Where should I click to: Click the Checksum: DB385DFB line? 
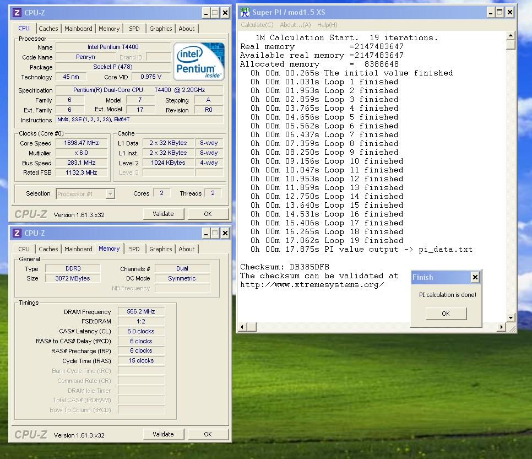pos(285,267)
